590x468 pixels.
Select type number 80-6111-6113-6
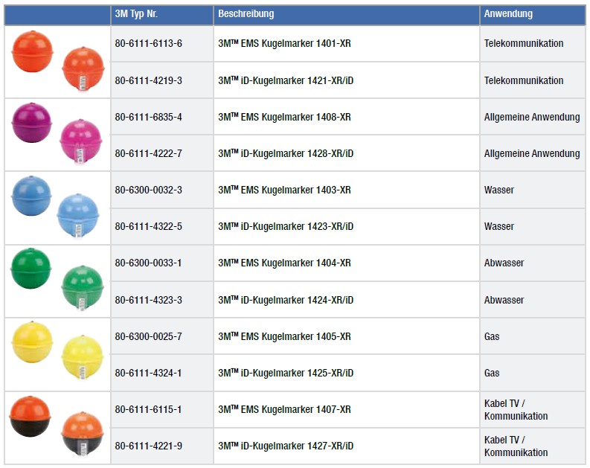[x=149, y=44]
